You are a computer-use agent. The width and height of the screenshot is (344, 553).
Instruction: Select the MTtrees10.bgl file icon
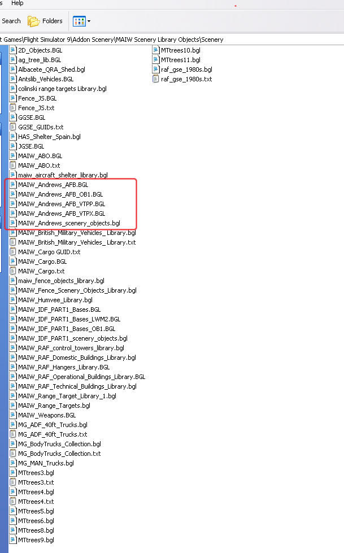[156, 50]
